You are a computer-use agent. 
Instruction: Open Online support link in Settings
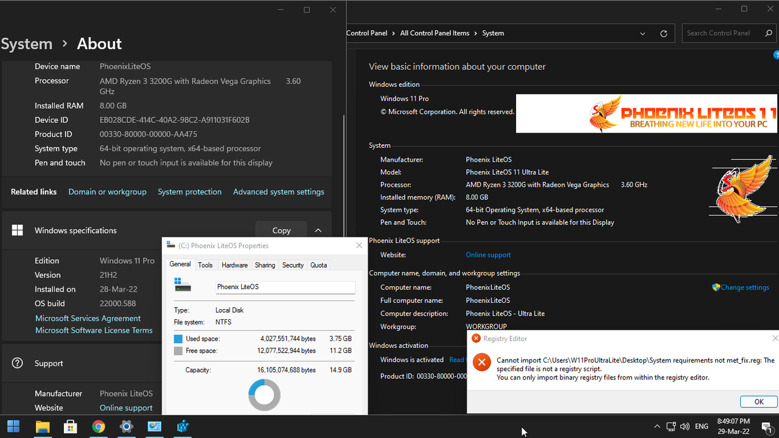[126, 408]
